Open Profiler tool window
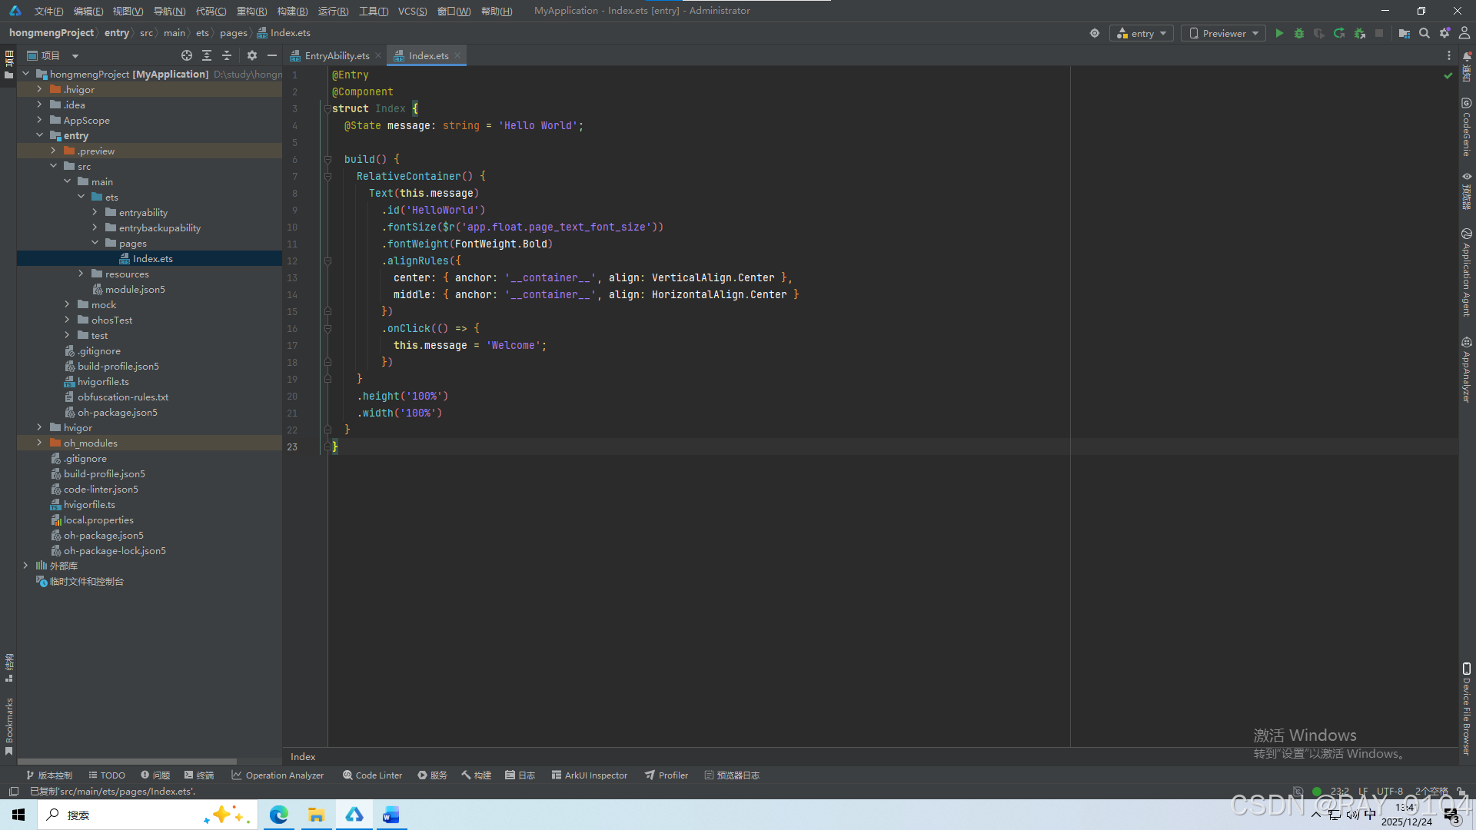The height and width of the screenshot is (830, 1476). [666, 775]
